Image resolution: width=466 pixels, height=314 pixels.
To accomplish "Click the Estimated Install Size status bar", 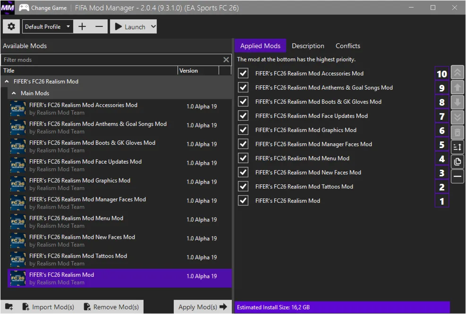I will [342, 307].
